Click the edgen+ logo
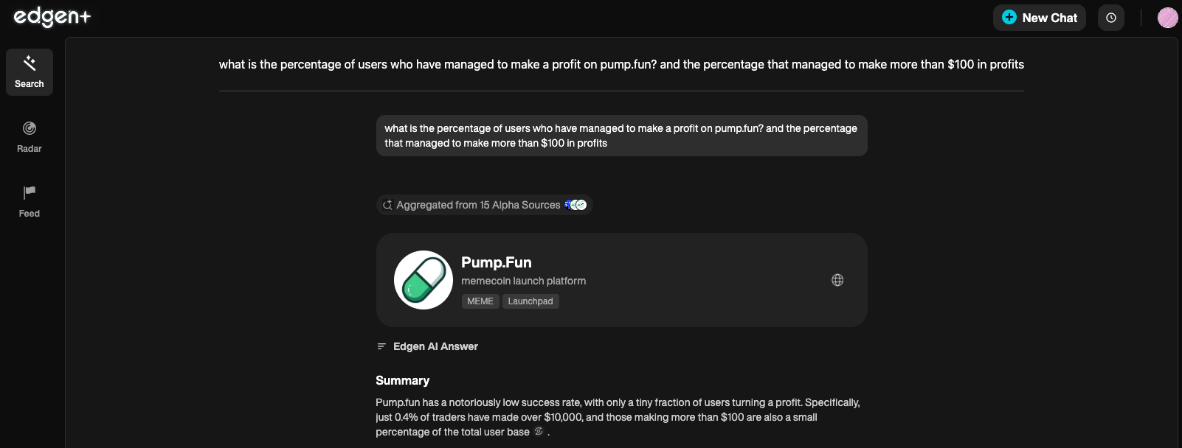This screenshot has height=448, width=1182. pyautogui.click(x=52, y=17)
